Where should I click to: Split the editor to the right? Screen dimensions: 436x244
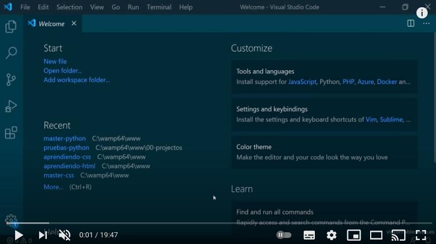tap(411, 23)
